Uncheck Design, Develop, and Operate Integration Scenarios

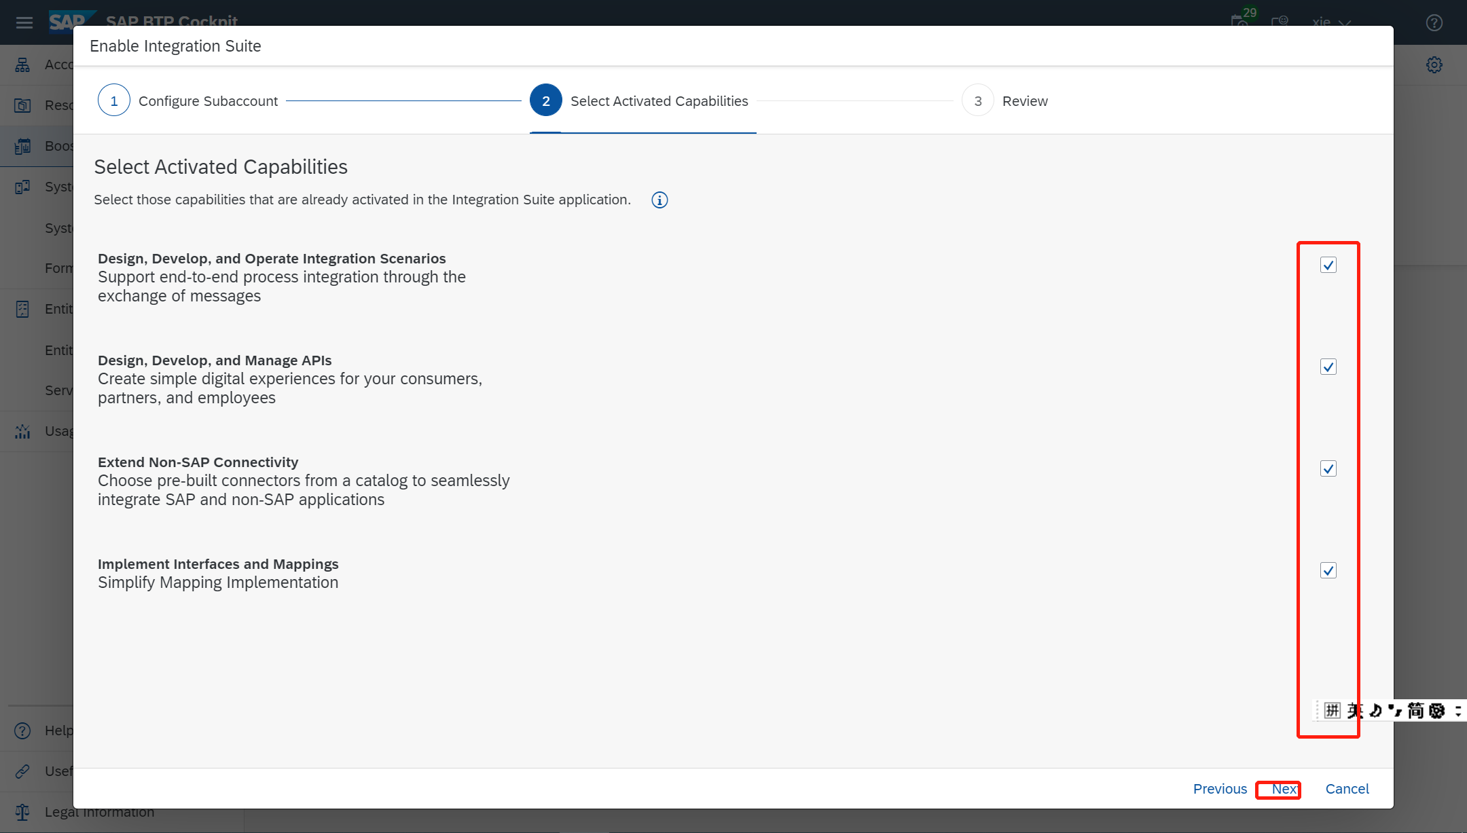(1328, 265)
